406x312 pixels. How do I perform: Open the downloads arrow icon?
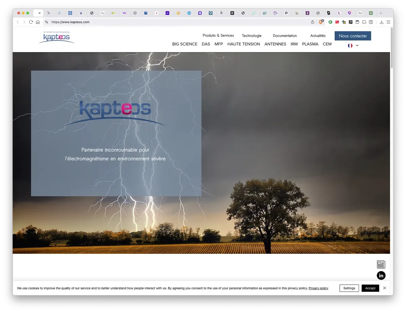382,22
